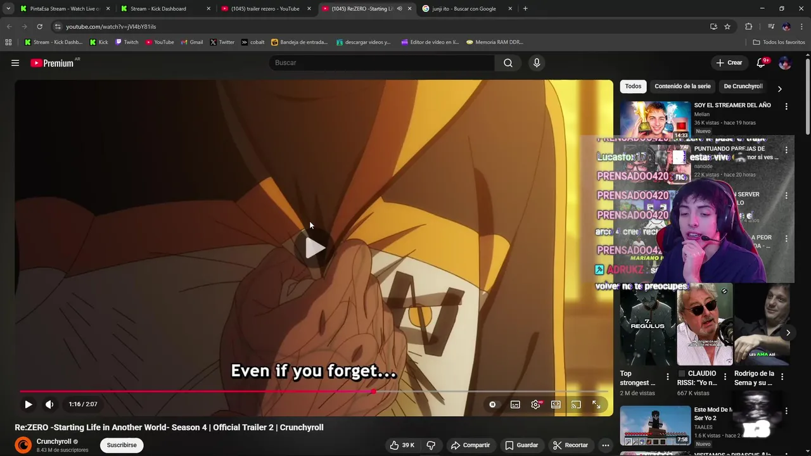This screenshot has height=456, width=811.
Task: Switch to theater mode view
Action: [556, 404]
